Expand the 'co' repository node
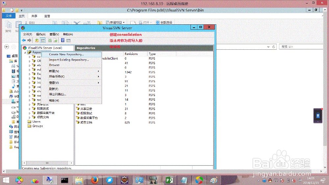 tap(30, 57)
